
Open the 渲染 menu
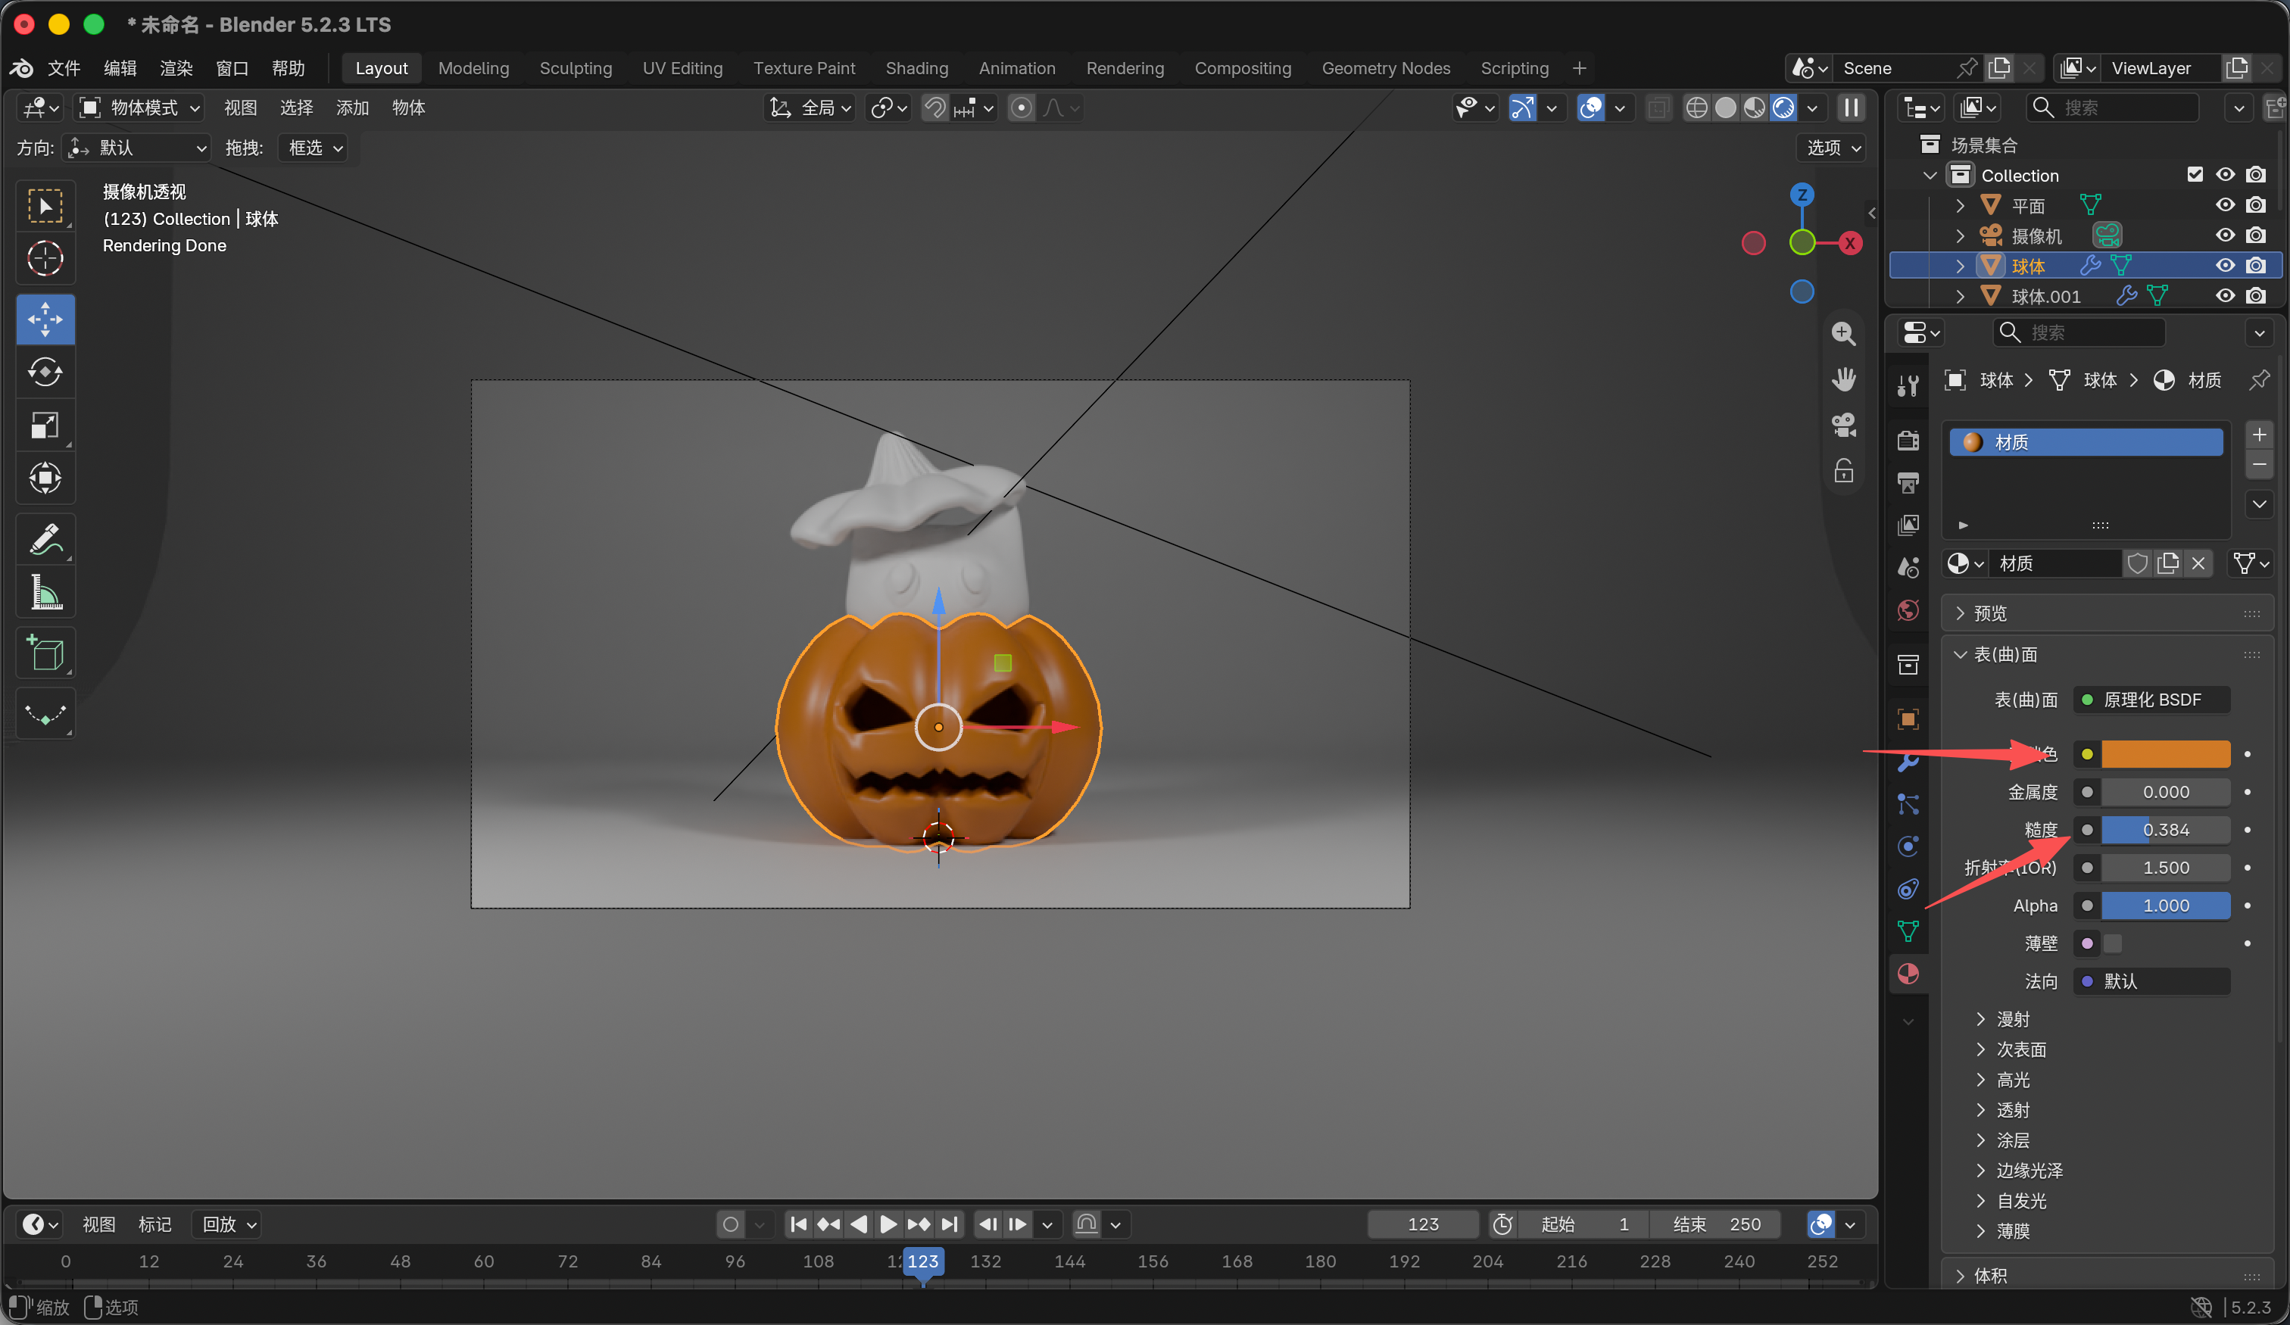[x=176, y=68]
